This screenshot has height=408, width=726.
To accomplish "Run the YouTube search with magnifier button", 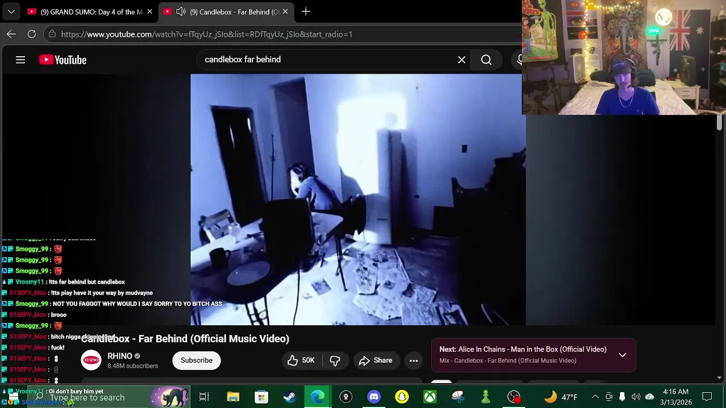I will pyautogui.click(x=486, y=59).
